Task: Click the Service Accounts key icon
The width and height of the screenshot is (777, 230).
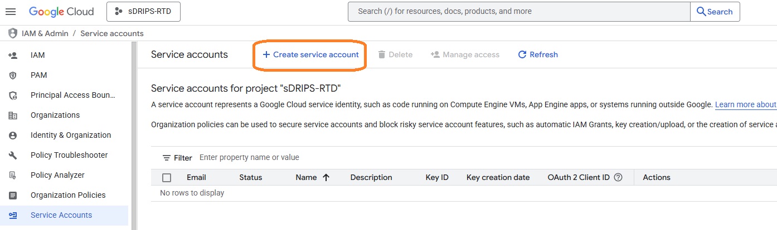Action: click(13, 215)
